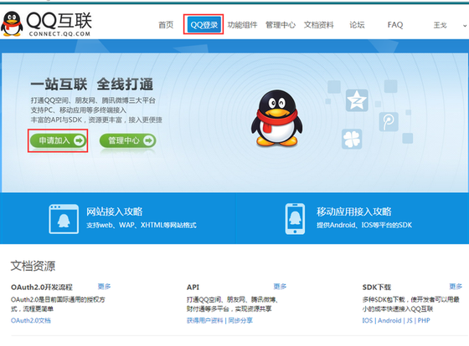Open the JS SDK link
Viewport: 469px width, 346px height.
[410, 321]
